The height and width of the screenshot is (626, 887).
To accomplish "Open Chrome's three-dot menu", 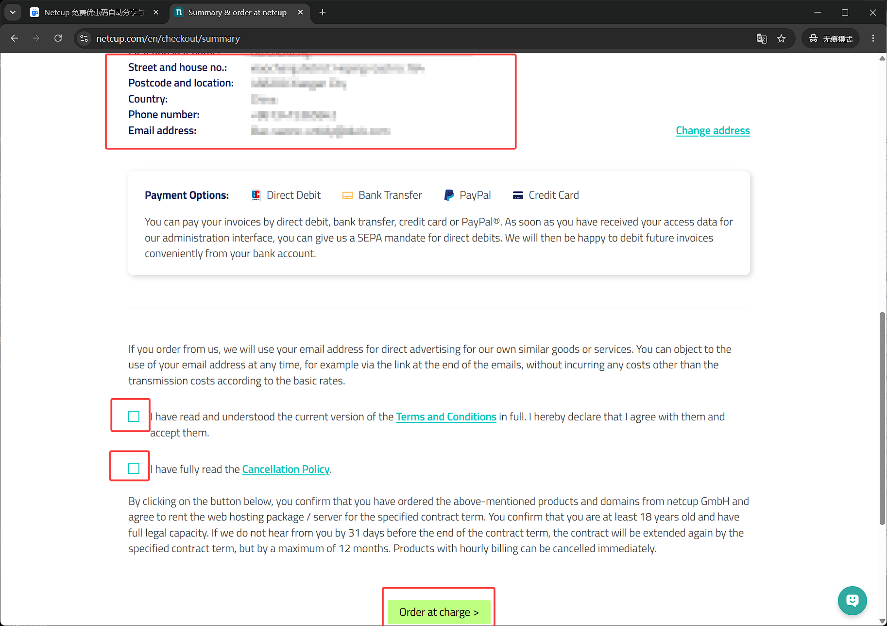I will coord(873,38).
